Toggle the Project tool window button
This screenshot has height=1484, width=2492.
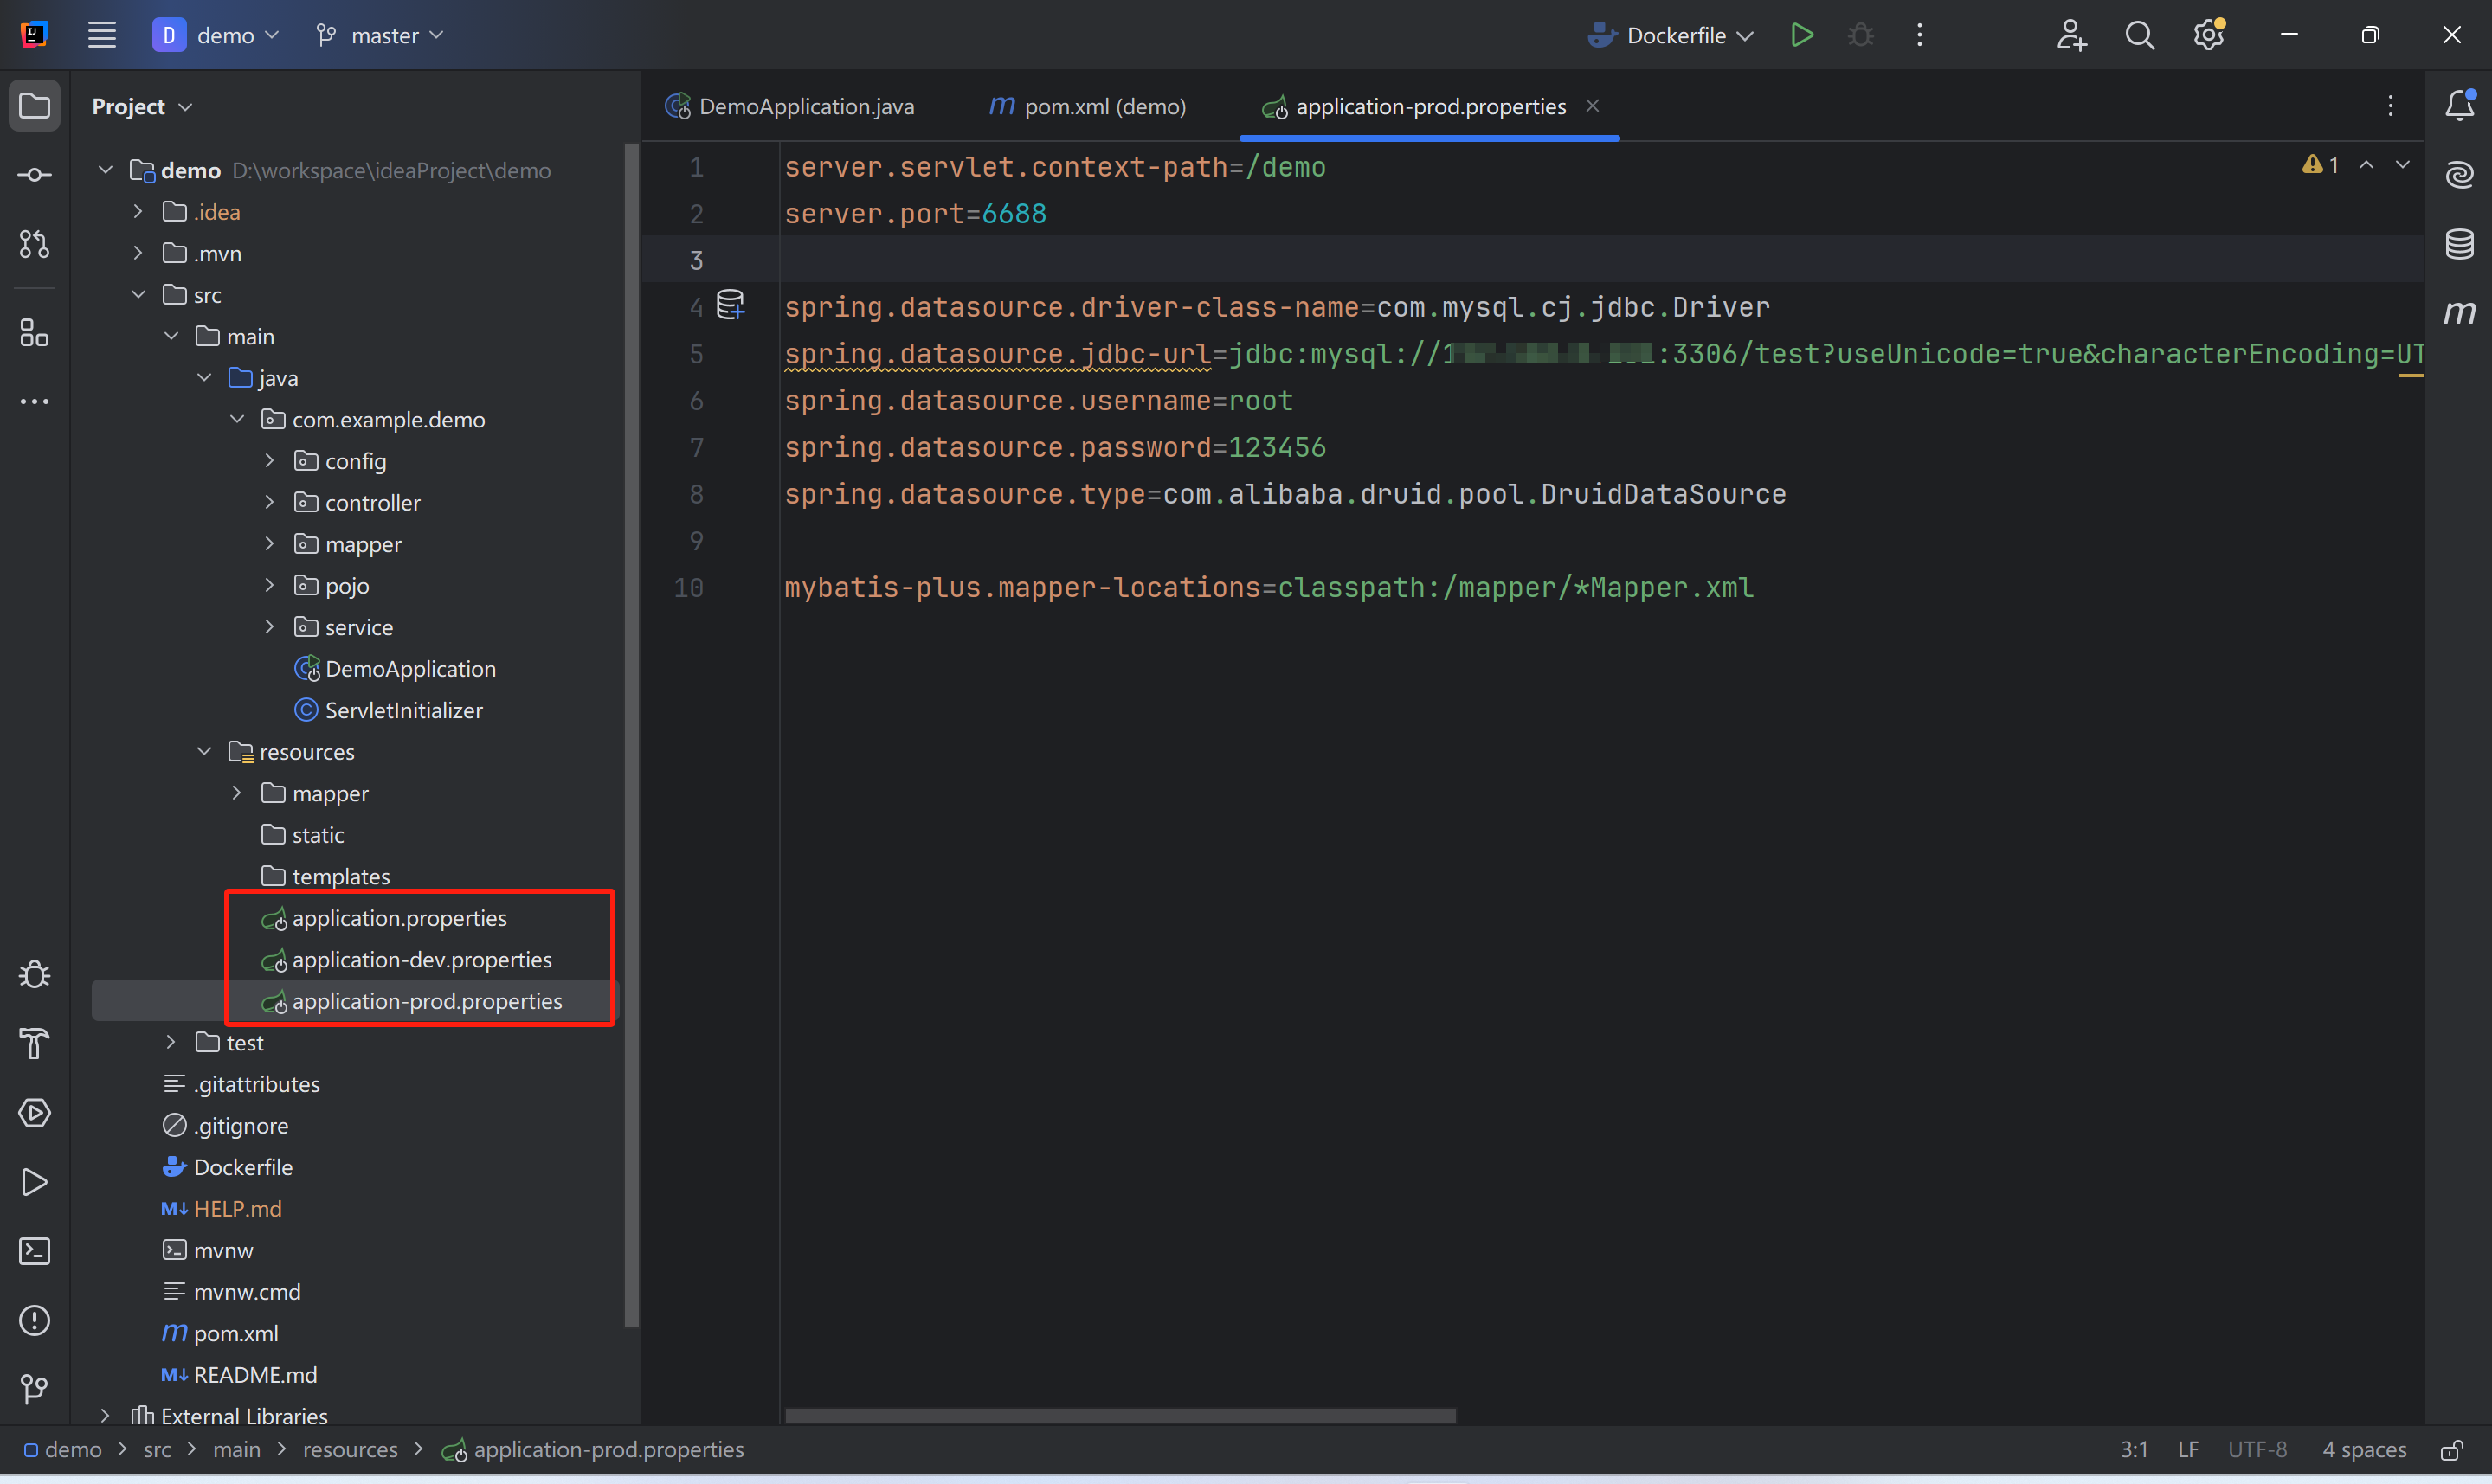point(34,106)
